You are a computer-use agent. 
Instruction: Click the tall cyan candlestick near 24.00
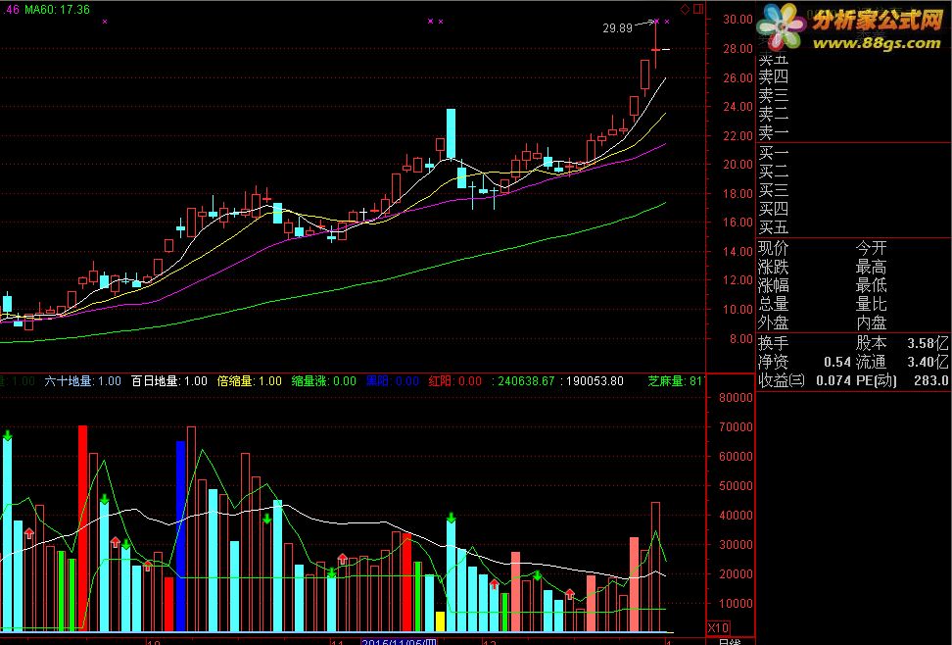tap(452, 133)
